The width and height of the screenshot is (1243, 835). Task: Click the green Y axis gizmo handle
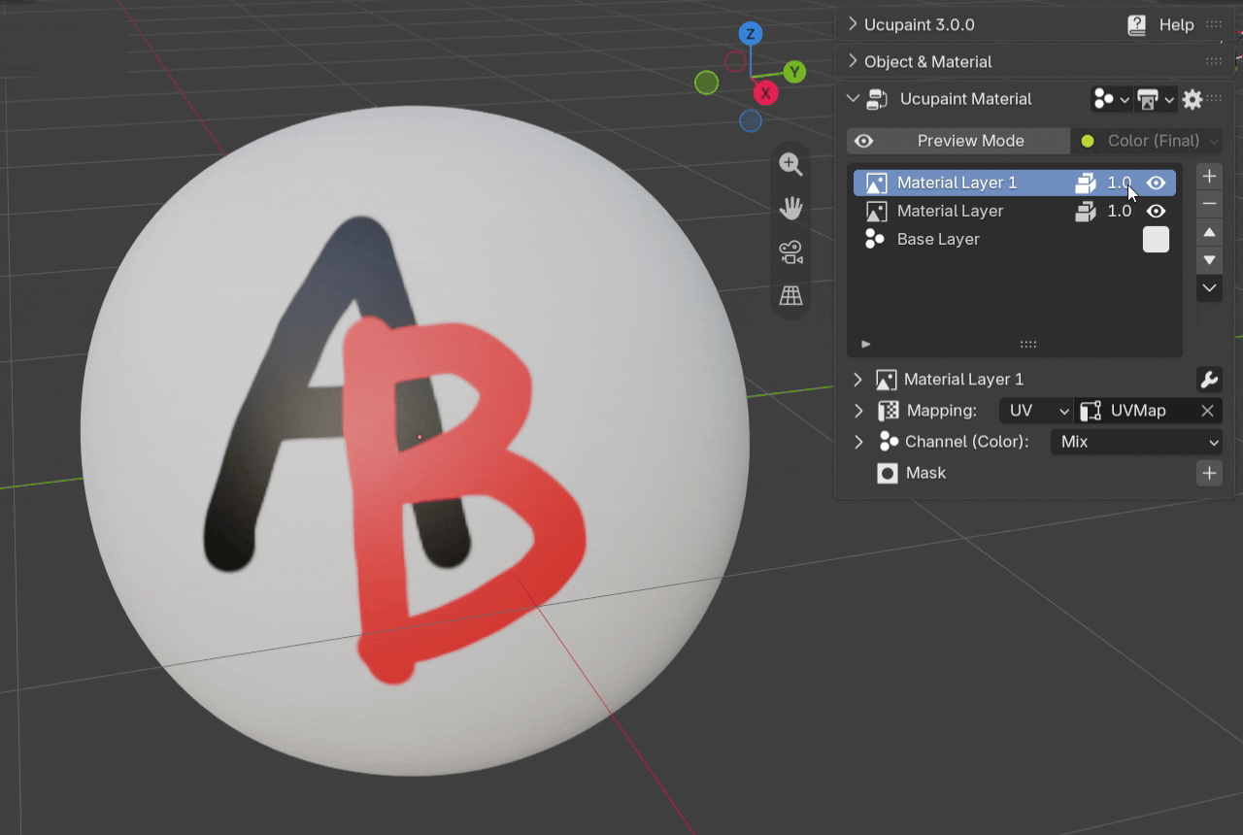(x=795, y=72)
